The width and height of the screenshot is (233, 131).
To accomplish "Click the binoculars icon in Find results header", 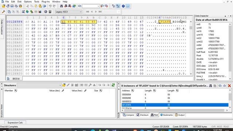I will tap(210, 86).
